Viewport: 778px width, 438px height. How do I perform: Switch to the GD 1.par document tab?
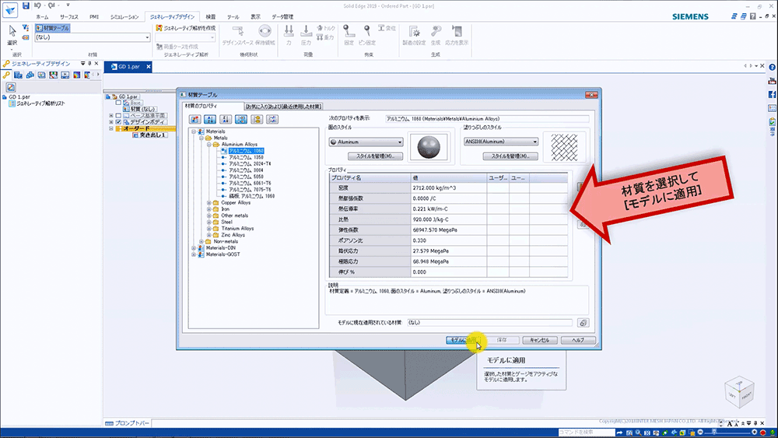(x=128, y=66)
